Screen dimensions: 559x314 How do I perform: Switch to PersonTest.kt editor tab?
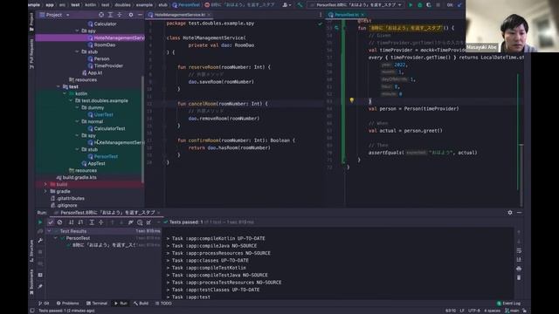click(346, 15)
